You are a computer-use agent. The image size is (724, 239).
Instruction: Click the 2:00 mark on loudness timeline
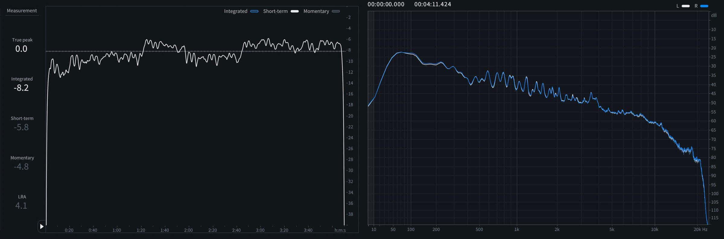point(188,230)
